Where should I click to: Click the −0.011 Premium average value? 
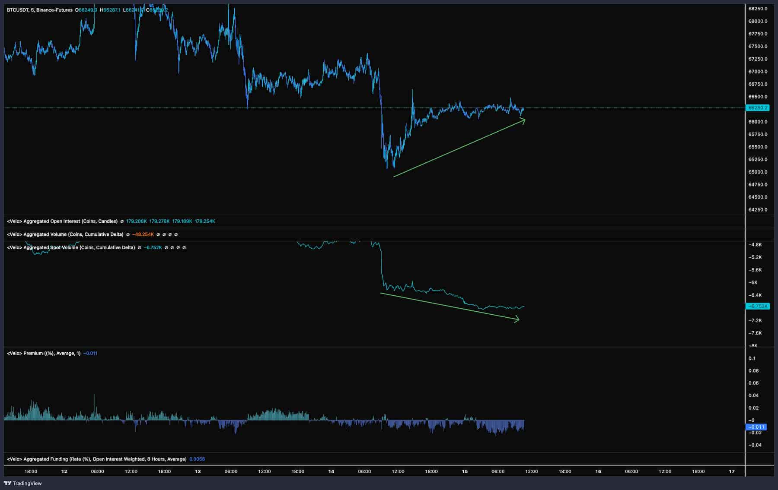click(x=91, y=353)
